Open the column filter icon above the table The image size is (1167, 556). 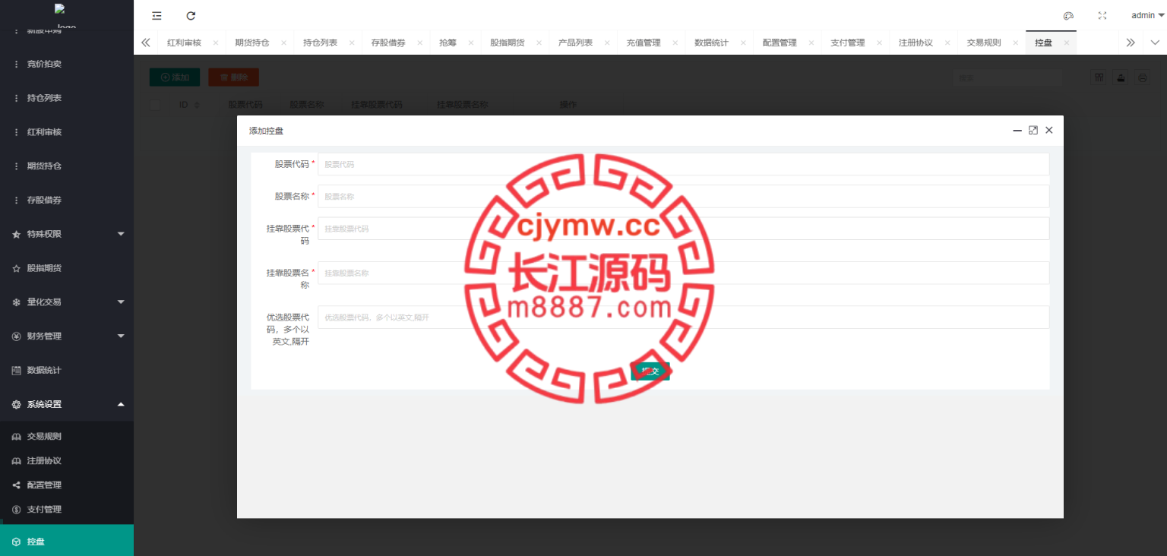1099,77
